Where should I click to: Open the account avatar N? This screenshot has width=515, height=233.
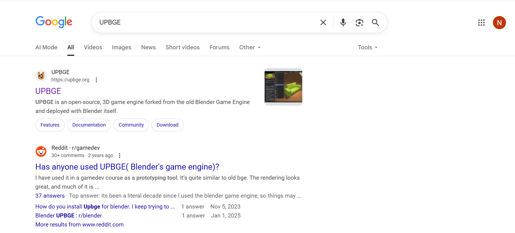pos(499,23)
